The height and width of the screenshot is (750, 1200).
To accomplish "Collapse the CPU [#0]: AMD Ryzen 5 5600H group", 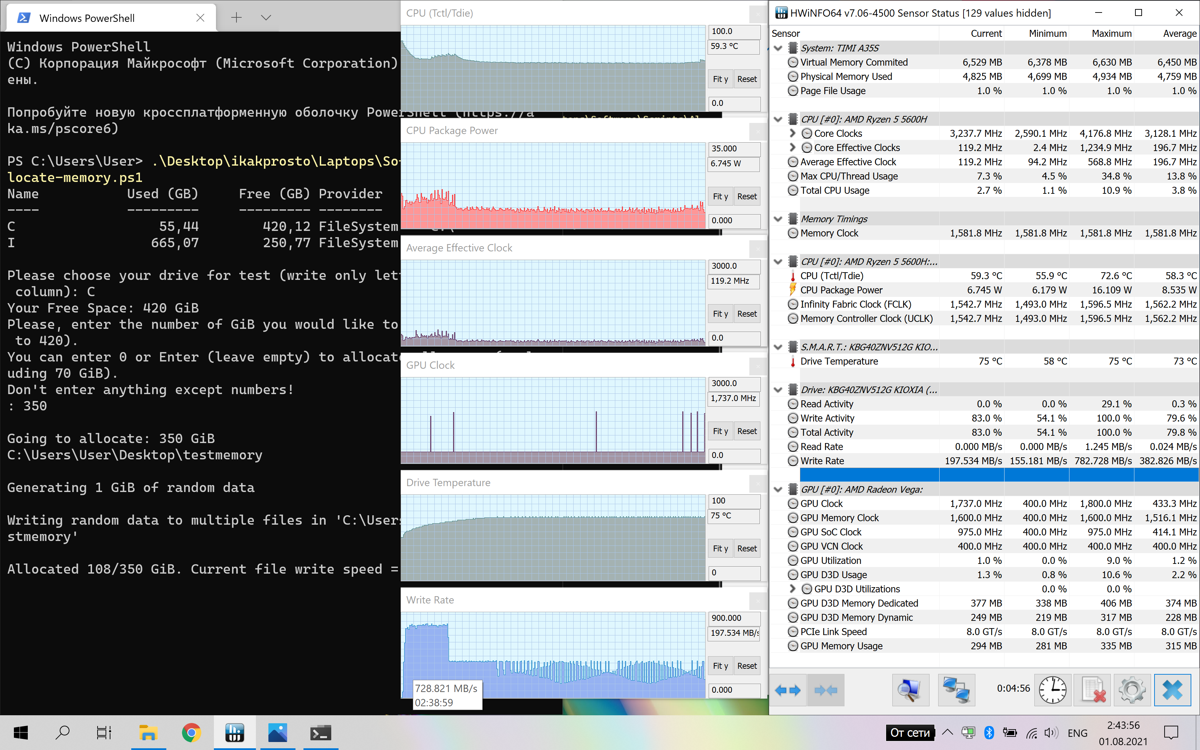I will click(x=778, y=119).
